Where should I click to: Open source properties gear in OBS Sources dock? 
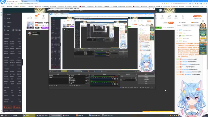74,86
